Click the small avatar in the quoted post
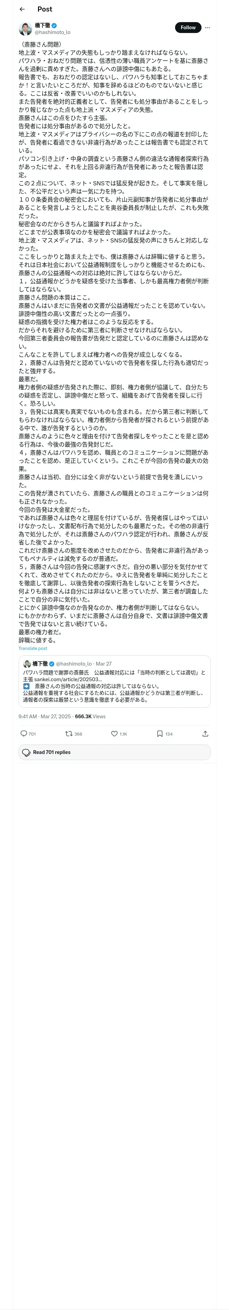 pyautogui.click(x=27, y=664)
